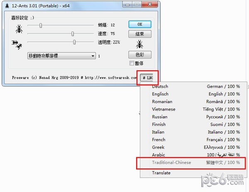This screenshot has width=249, height=192.
Task: Select Deutsch from the language menu
Action: (x=160, y=86)
